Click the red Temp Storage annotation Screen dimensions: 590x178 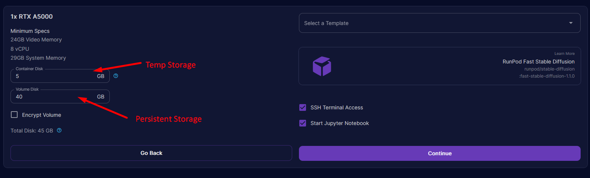point(170,65)
